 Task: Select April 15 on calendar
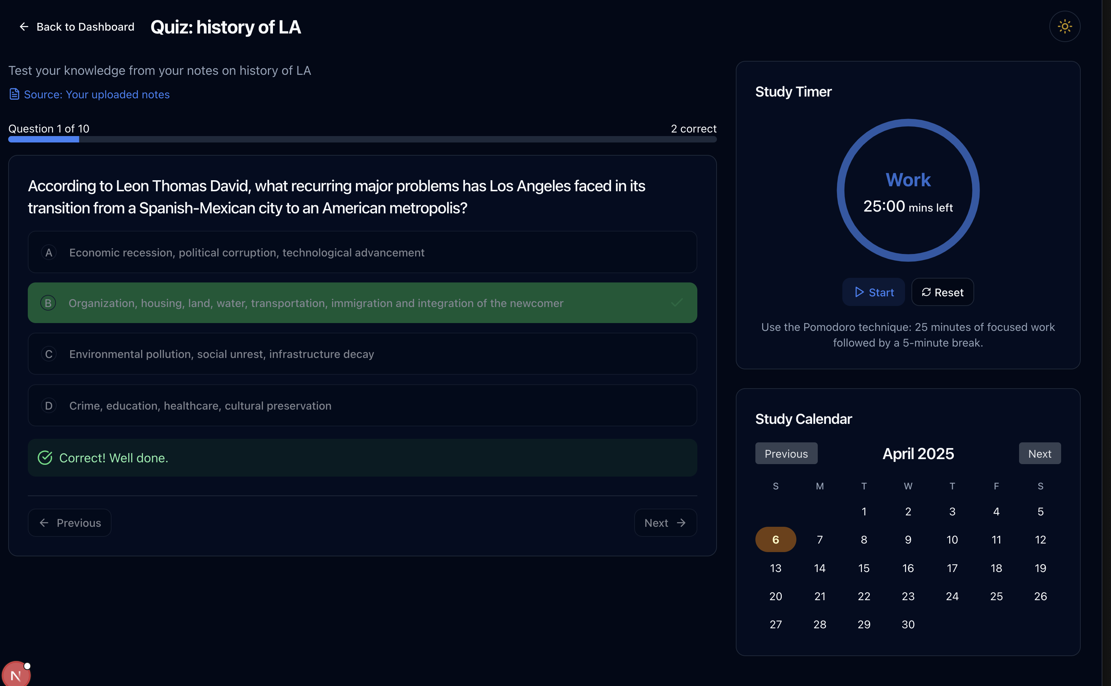864,568
